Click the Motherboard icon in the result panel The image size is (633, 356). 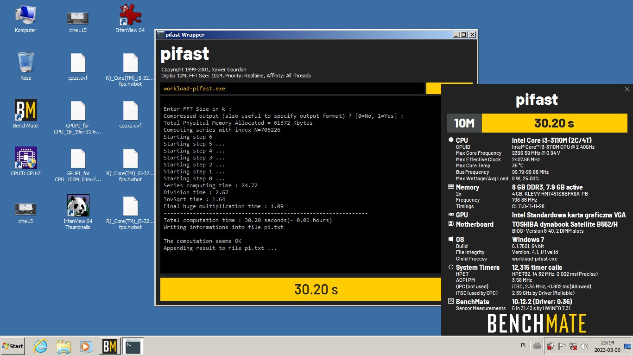[451, 224]
